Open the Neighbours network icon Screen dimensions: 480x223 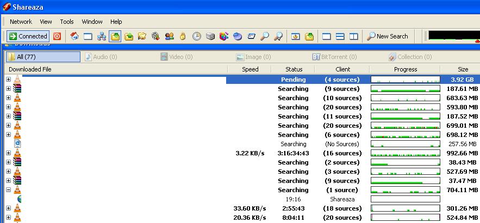coord(102,36)
